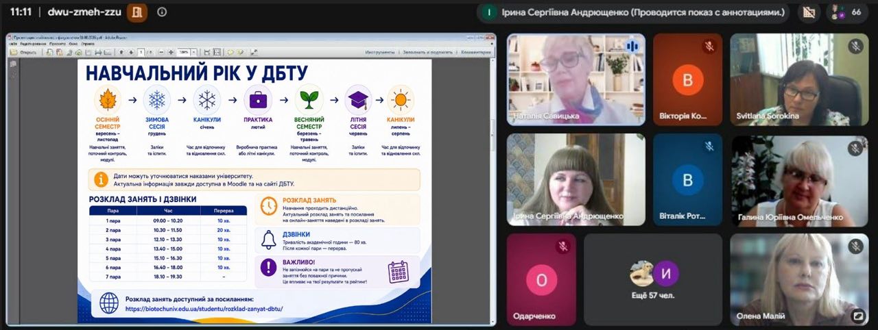This screenshot has height=330, width=878.
Task: Open the Комментарии panel tab
Action: click(x=476, y=52)
